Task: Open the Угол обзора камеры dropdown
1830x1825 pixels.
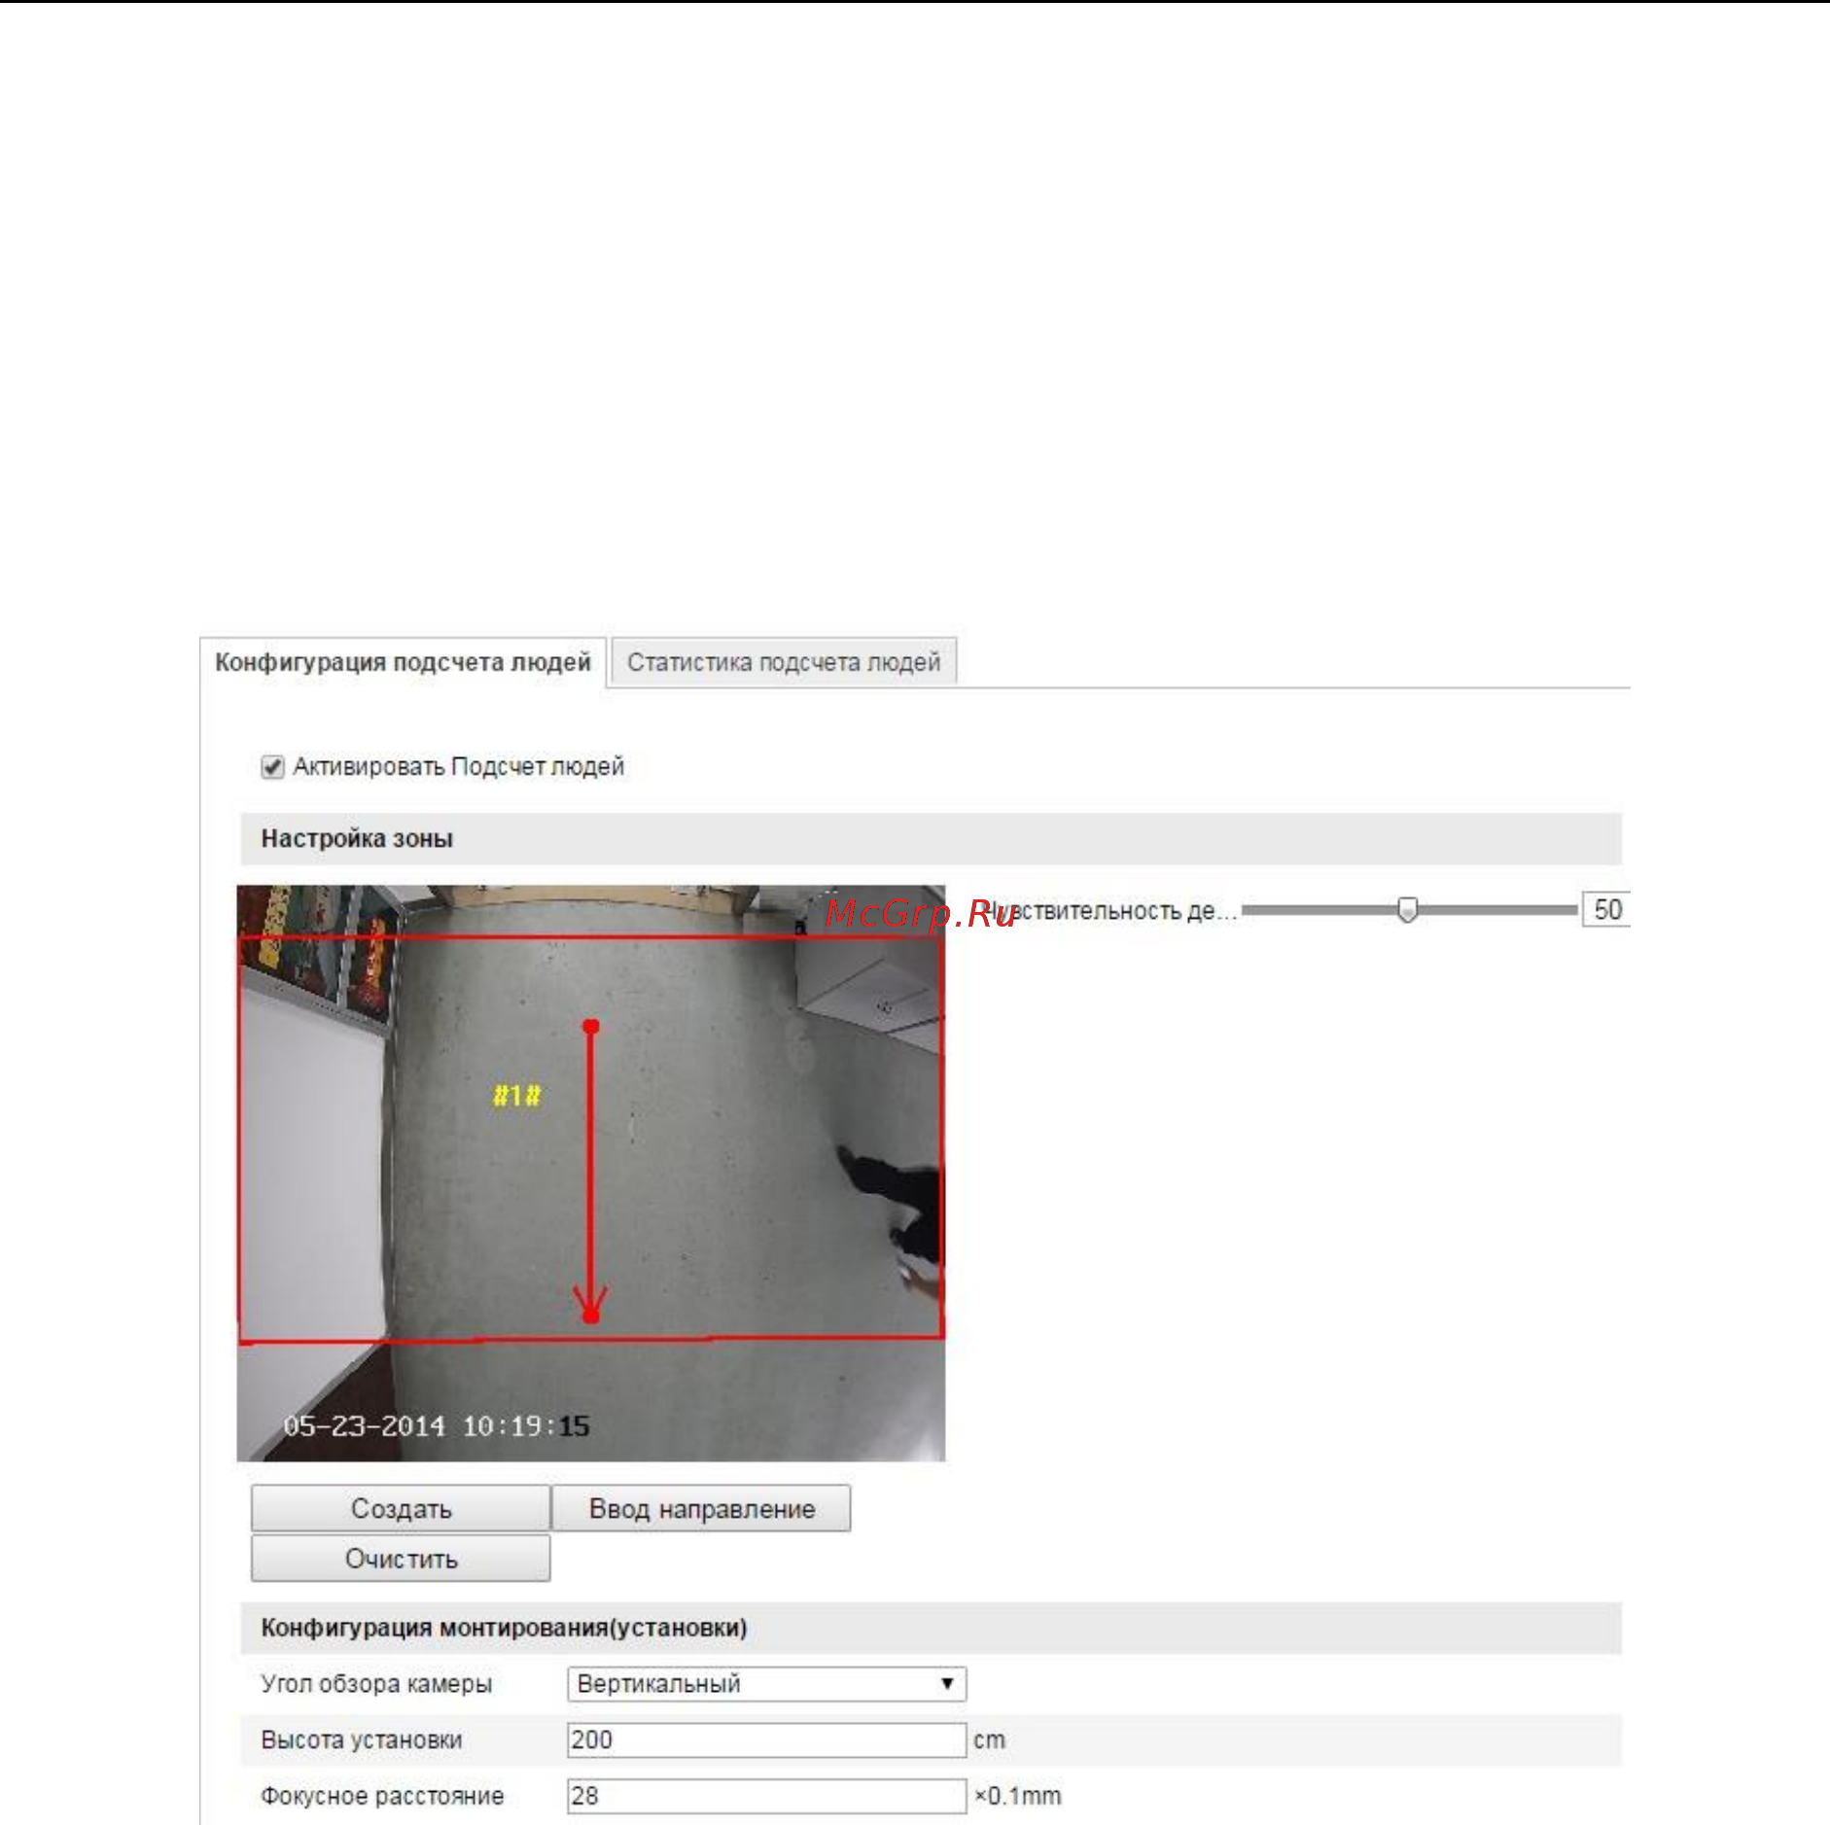Action: pyautogui.click(x=766, y=1684)
